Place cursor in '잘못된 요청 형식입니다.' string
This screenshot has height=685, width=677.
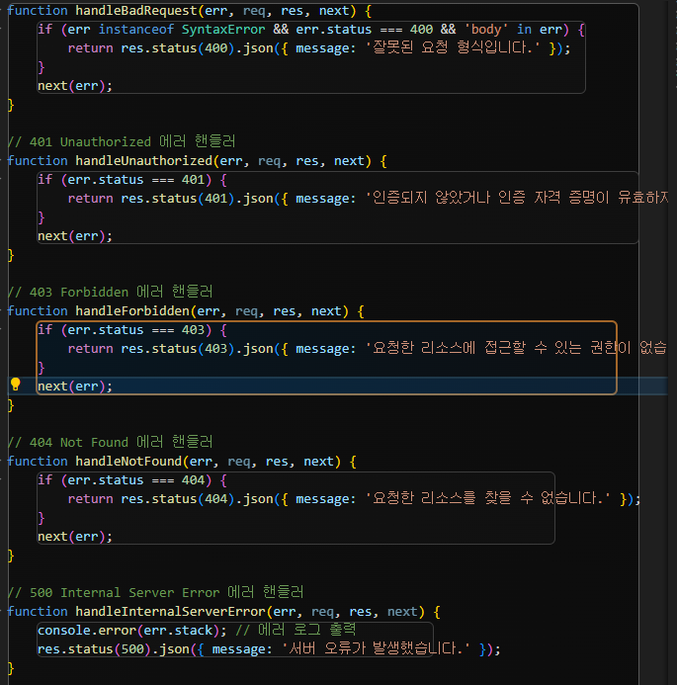[453, 48]
